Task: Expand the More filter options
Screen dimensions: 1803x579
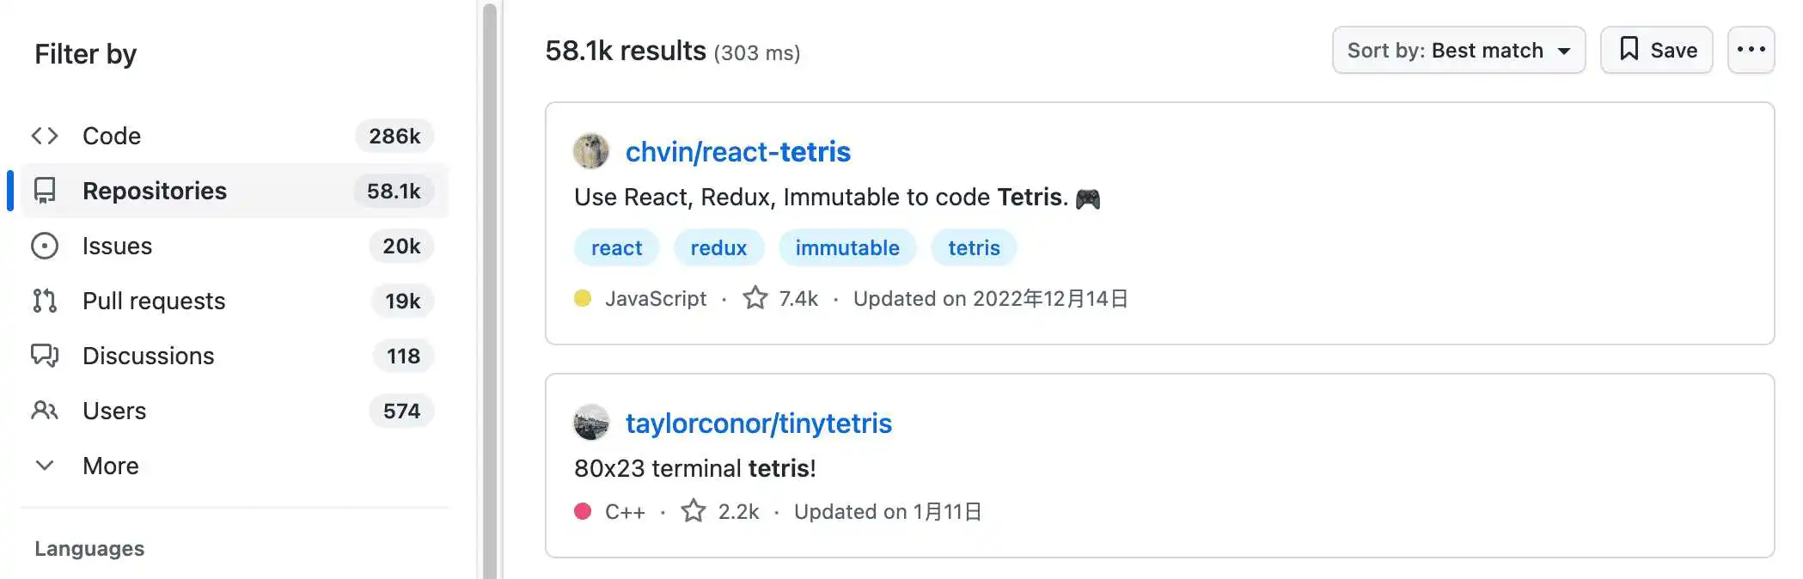Action: click(86, 466)
